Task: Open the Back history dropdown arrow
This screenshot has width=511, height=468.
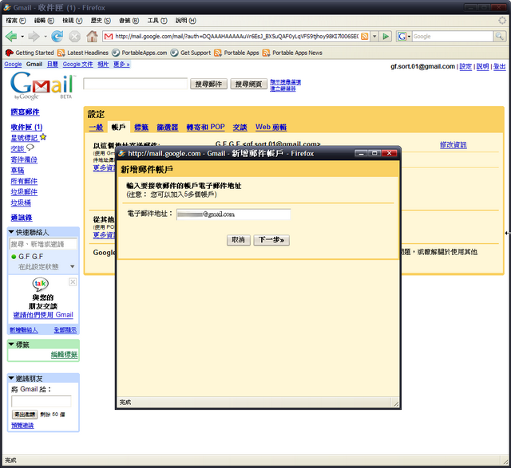Action: [22, 37]
